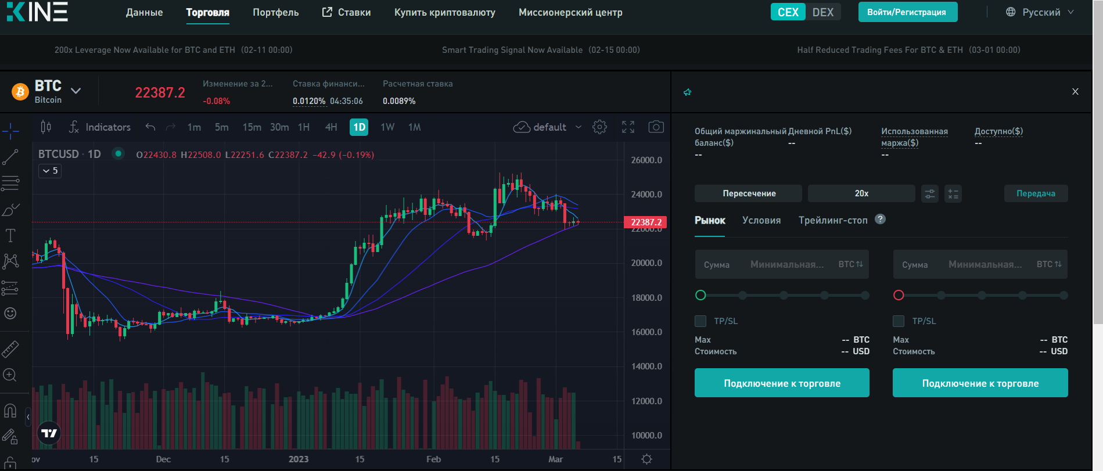
Task: Click the left Сумма amount input field
Action: click(782, 264)
